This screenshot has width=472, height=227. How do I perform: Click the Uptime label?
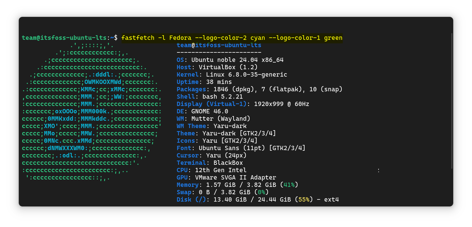click(x=187, y=82)
